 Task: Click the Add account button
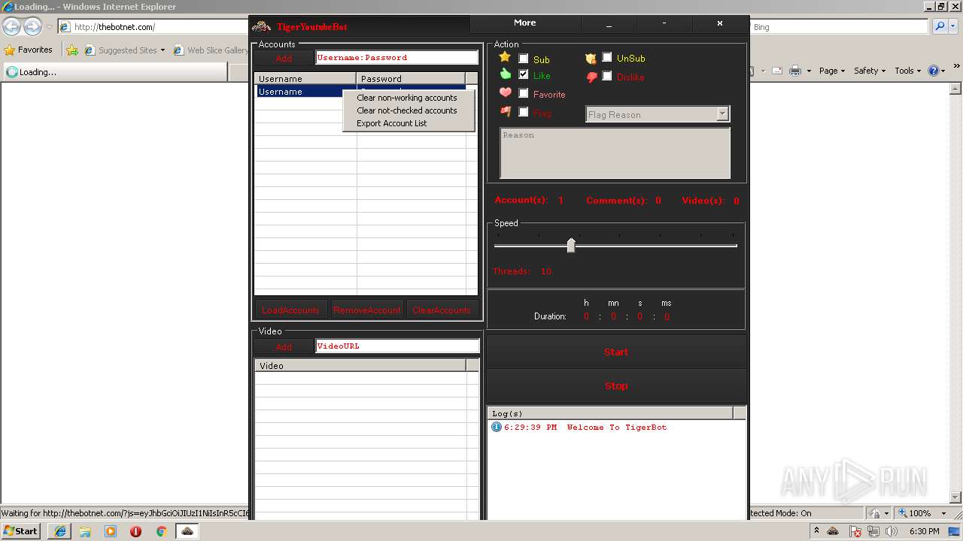[x=284, y=58]
